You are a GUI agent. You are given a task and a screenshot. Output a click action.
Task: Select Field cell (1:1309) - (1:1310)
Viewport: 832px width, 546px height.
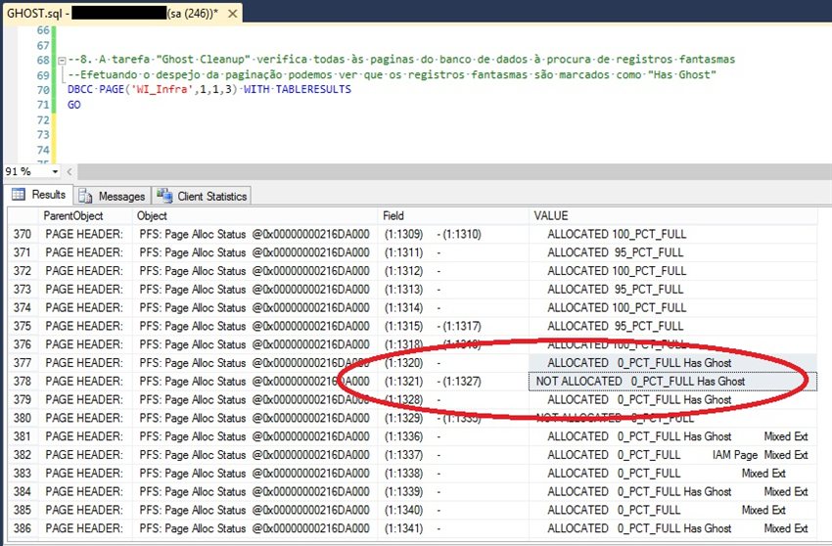(453, 234)
